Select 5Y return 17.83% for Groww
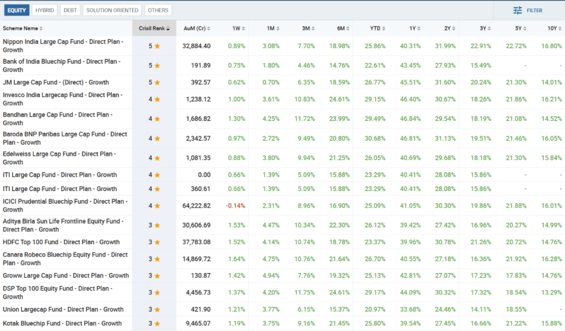 [516, 276]
